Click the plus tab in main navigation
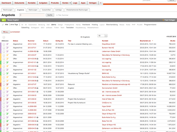 (101, 3)
